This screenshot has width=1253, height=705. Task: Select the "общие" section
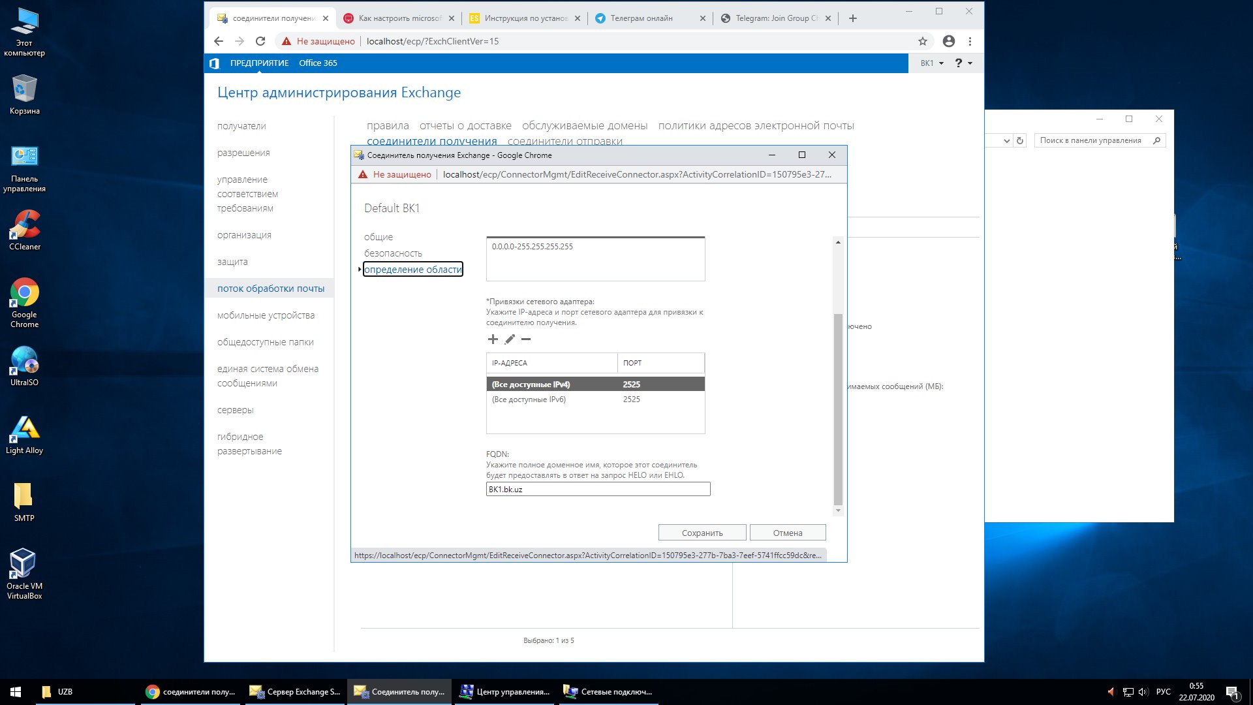tap(379, 237)
